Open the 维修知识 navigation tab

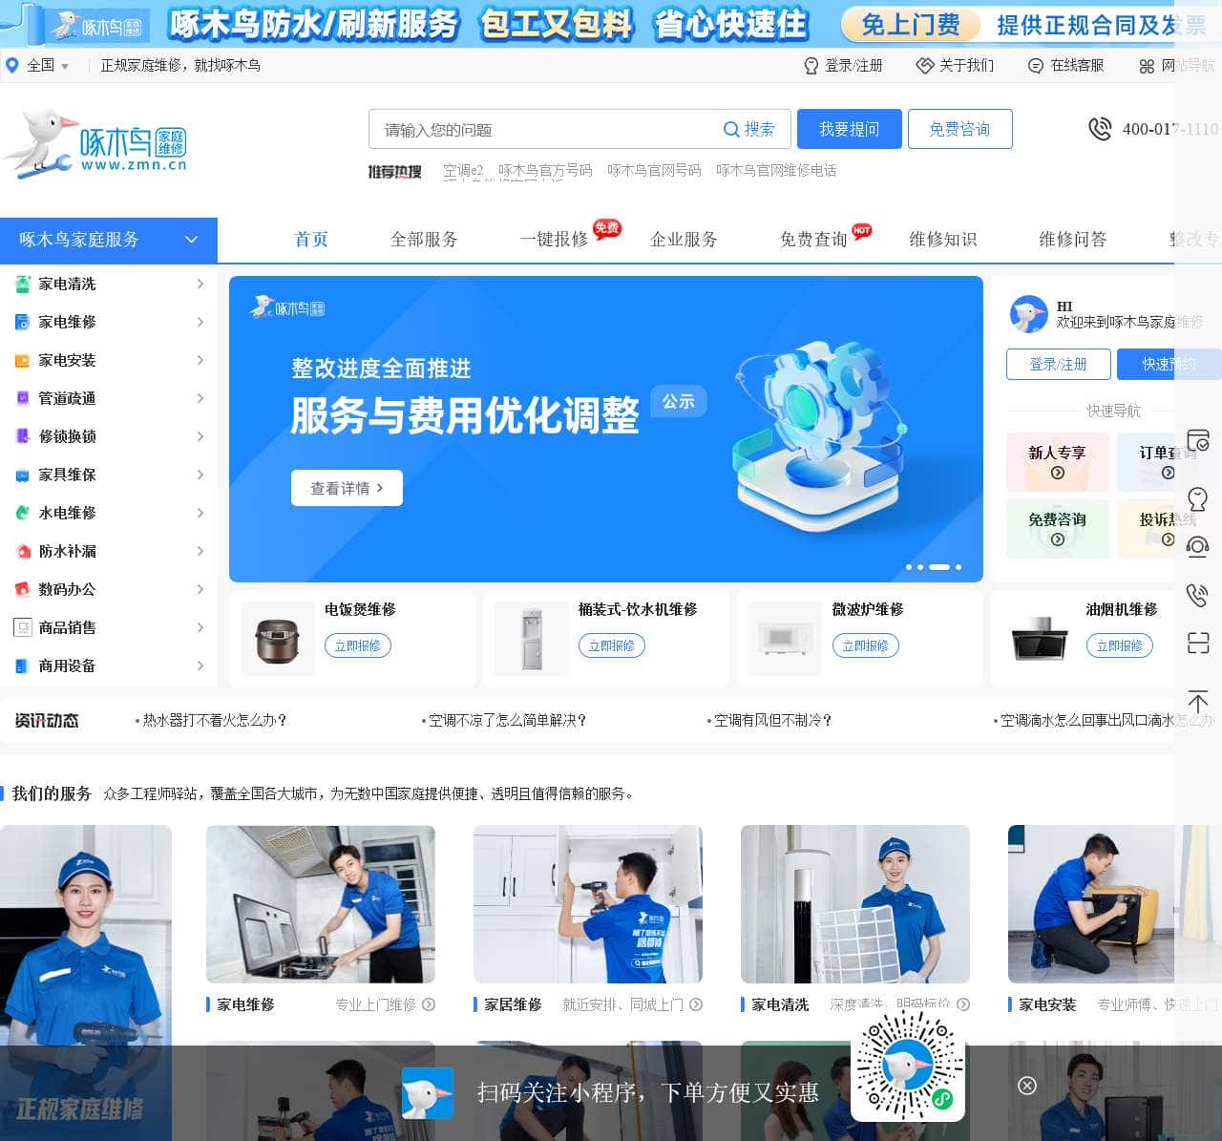click(x=942, y=240)
